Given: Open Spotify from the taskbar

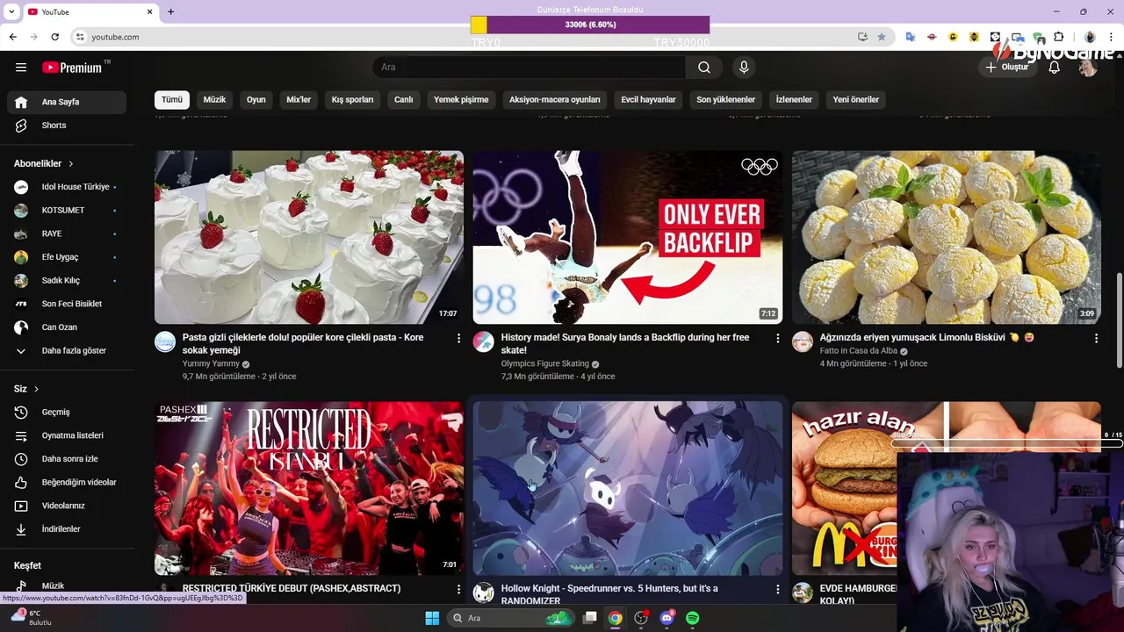Looking at the screenshot, I should (692, 618).
